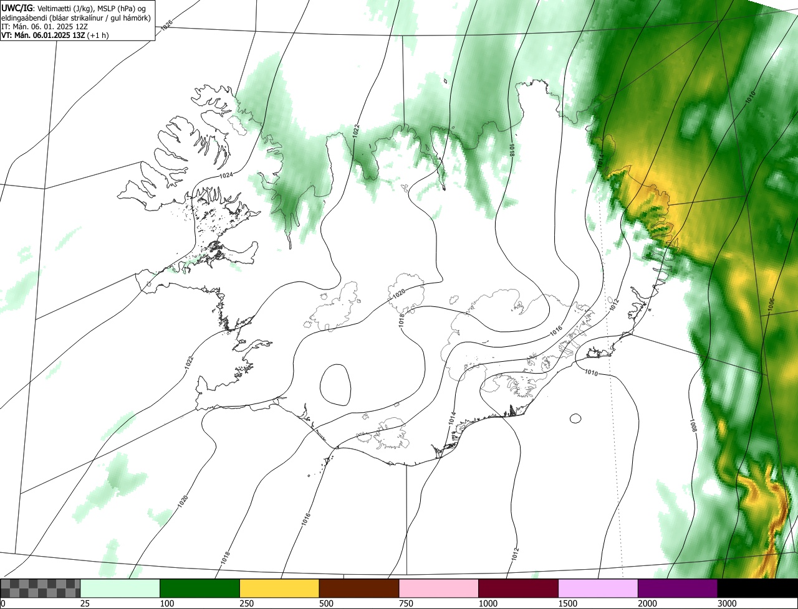Click the legend value '25'
The width and height of the screenshot is (798, 609).
(84, 603)
